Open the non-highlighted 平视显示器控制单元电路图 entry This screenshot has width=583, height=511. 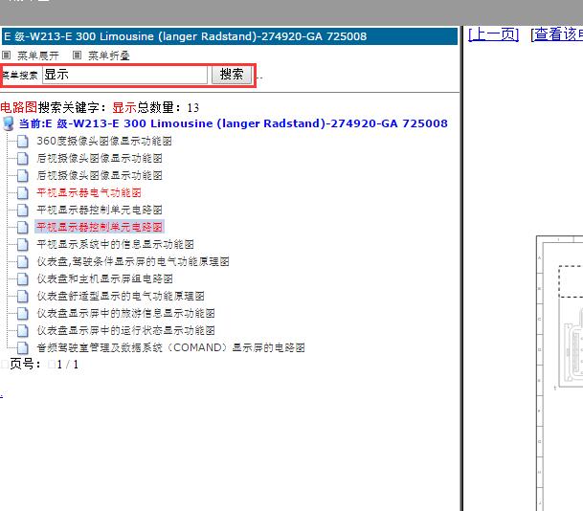[x=100, y=210]
